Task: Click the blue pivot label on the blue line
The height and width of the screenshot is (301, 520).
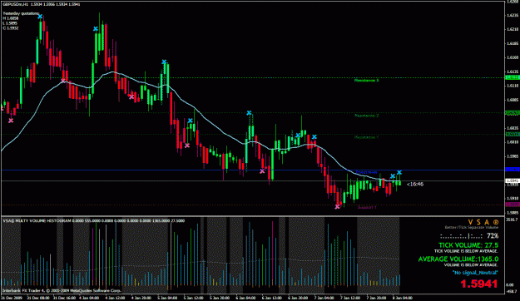Action: (366, 172)
